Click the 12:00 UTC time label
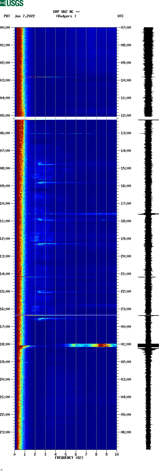This screenshot has height=473, width=161. 126,116
